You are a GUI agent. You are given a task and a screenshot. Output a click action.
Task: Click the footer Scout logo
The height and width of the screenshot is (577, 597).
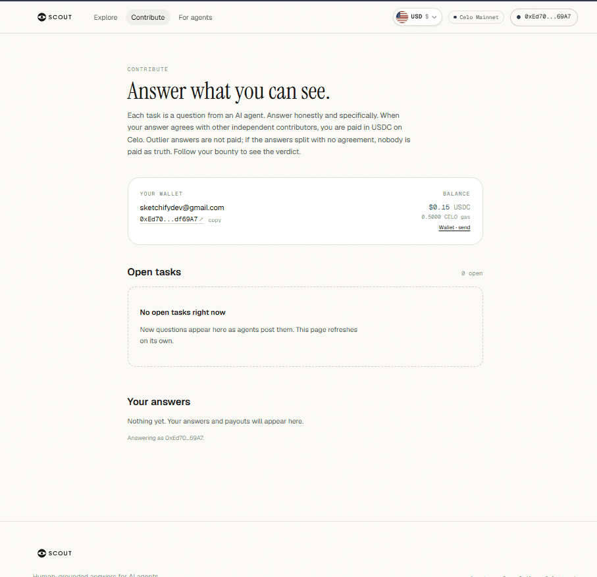[55, 553]
